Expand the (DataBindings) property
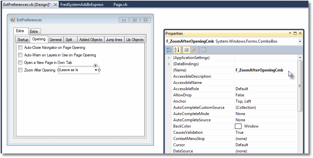 169,64
